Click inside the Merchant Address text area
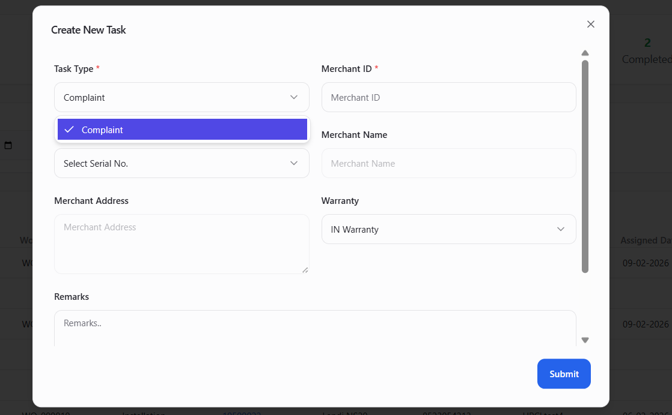Viewport: 672px width, 415px height. click(x=180, y=244)
